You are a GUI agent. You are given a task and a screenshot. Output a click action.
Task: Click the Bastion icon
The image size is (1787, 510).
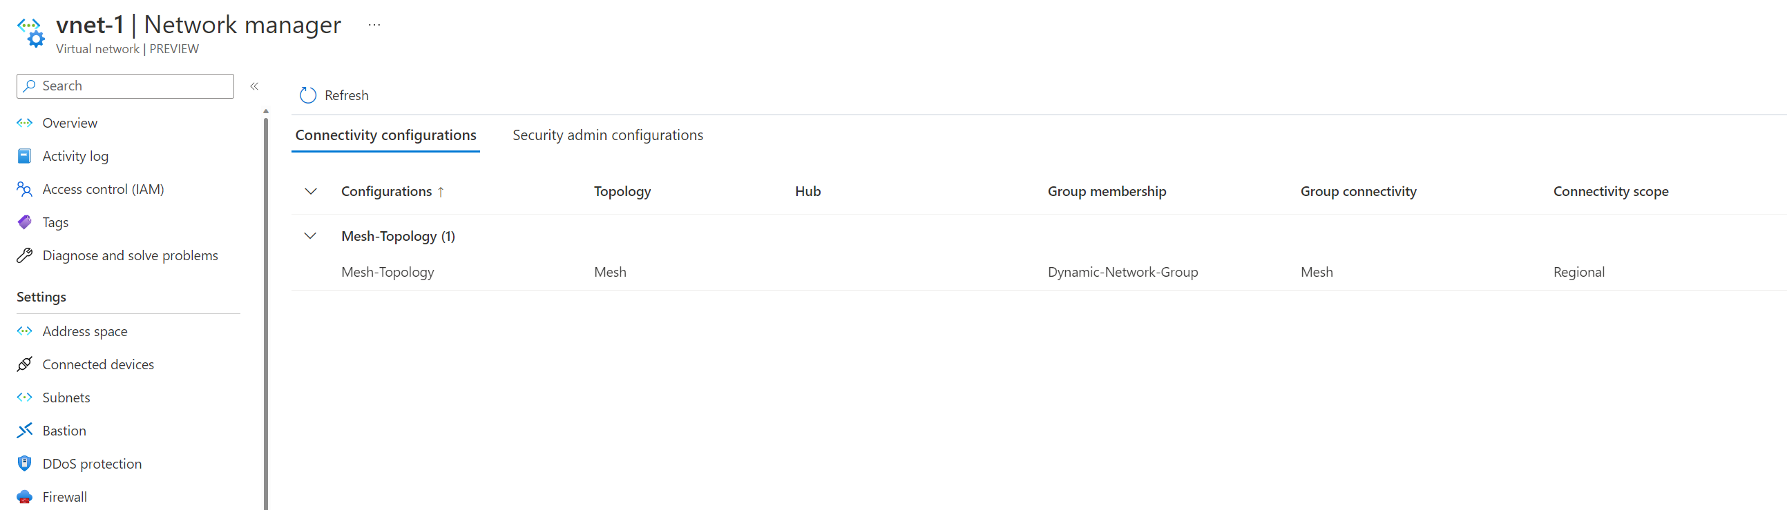(x=24, y=431)
